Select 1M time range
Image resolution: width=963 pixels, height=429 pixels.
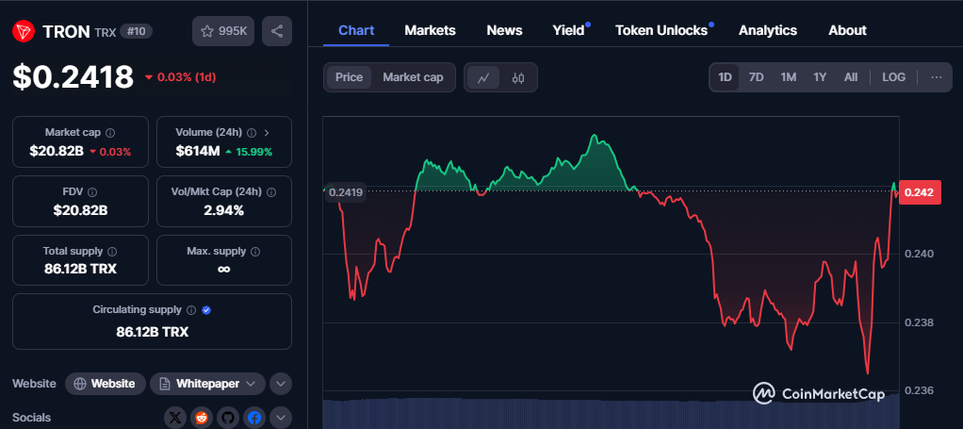tap(789, 77)
